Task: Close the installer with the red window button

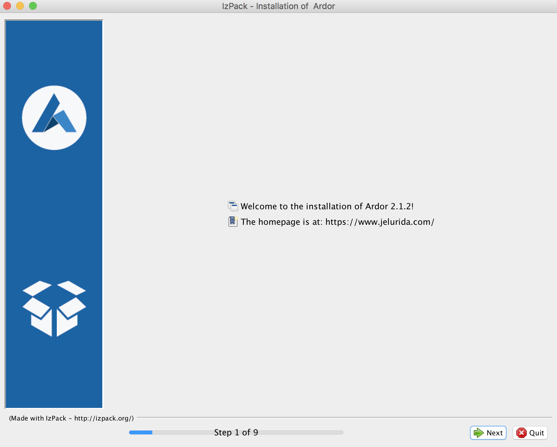Action: (x=7, y=6)
